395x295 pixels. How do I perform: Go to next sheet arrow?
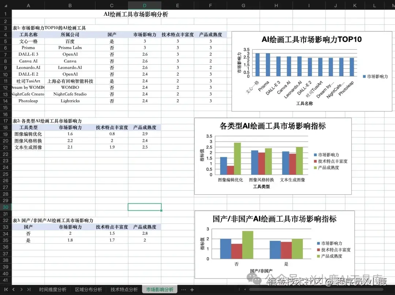pyautogui.click(x=22, y=290)
